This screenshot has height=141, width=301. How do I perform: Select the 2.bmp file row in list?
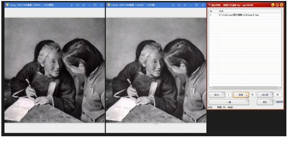pyautogui.click(x=238, y=15)
